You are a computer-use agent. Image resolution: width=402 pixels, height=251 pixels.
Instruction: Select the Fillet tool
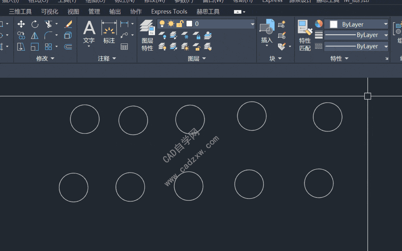click(x=48, y=35)
